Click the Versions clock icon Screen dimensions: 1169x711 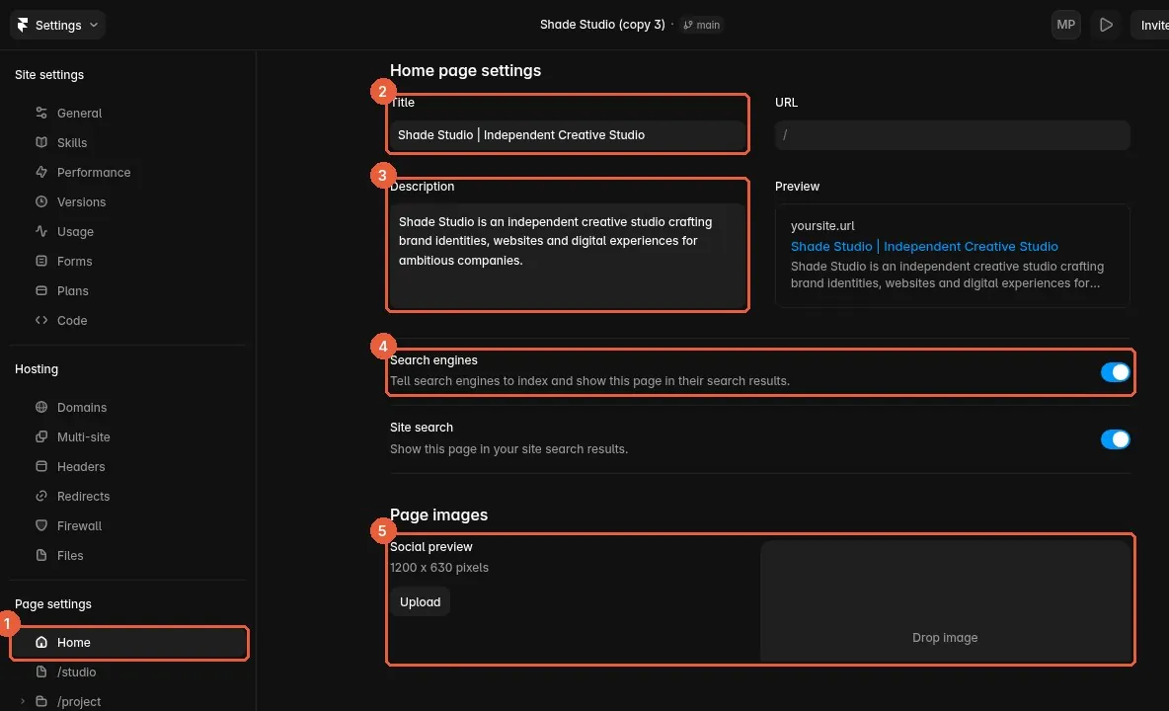pos(41,202)
